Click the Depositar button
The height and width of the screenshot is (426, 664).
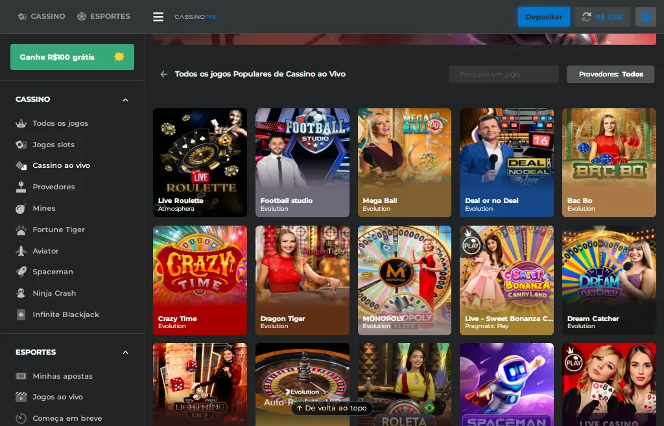[x=544, y=17]
